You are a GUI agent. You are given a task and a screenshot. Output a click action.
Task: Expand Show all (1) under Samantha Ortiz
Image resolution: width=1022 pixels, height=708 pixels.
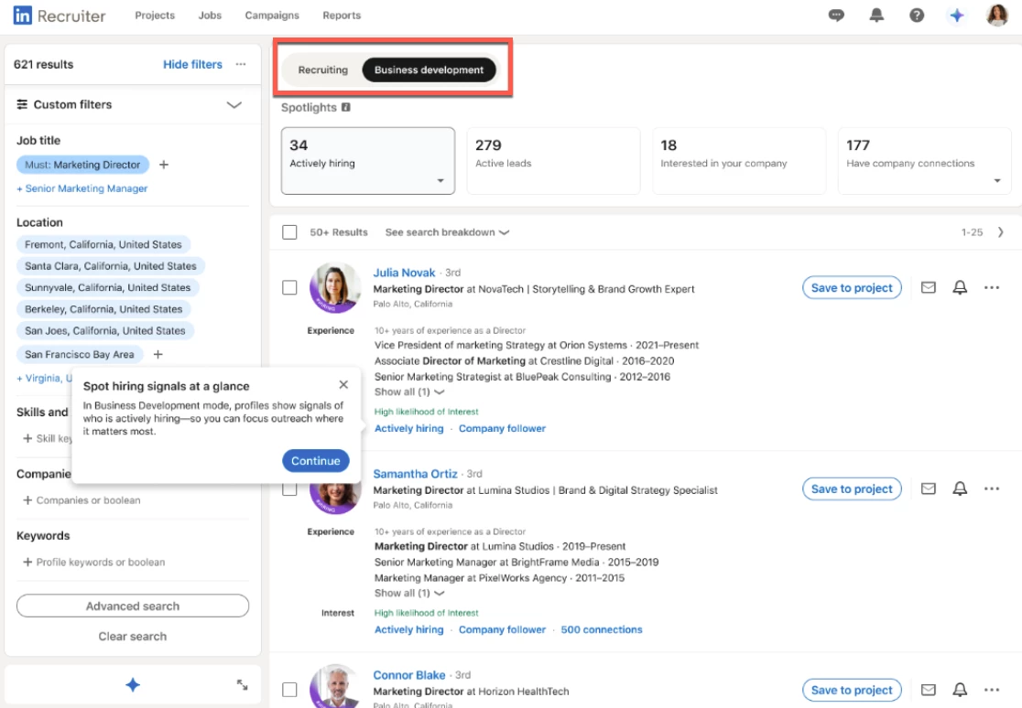tap(409, 594)
